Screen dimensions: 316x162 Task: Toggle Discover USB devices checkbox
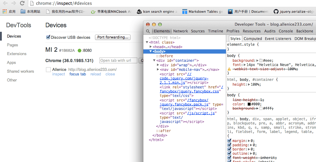(48, 37)
